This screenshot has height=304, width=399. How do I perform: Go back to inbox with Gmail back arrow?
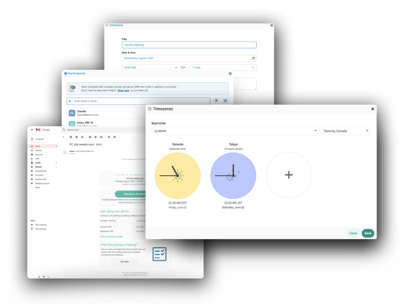pyautogui.click(x=63, y=137)
